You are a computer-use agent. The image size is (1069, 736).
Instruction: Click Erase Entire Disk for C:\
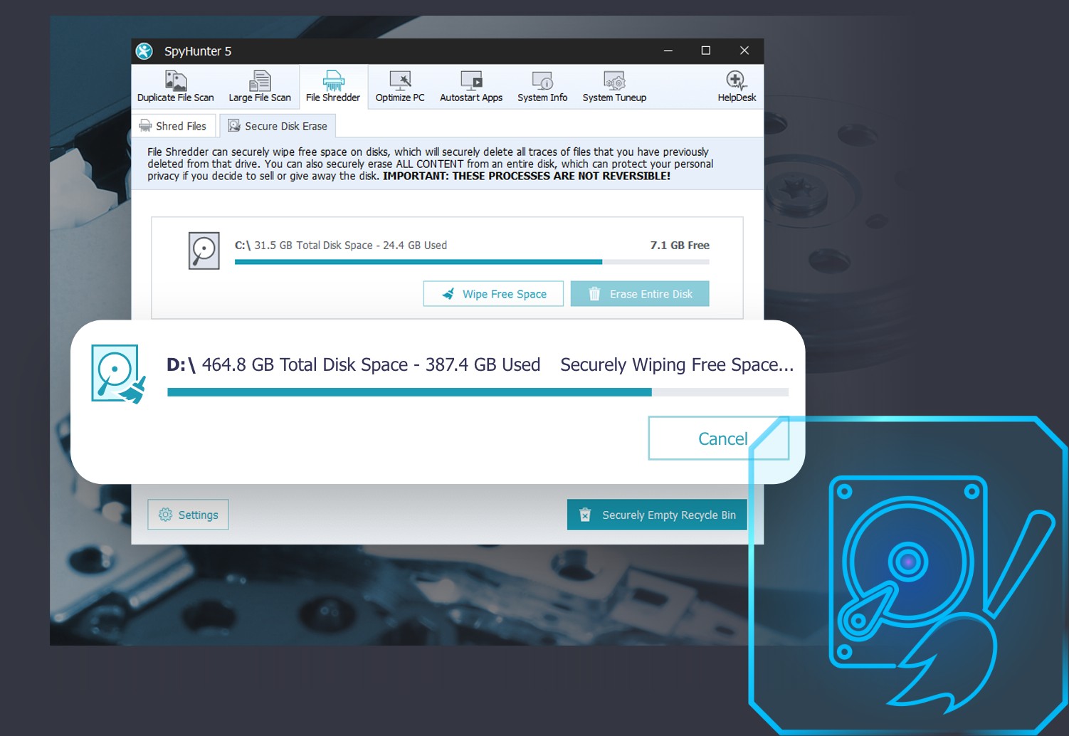(x=639, y=293)
